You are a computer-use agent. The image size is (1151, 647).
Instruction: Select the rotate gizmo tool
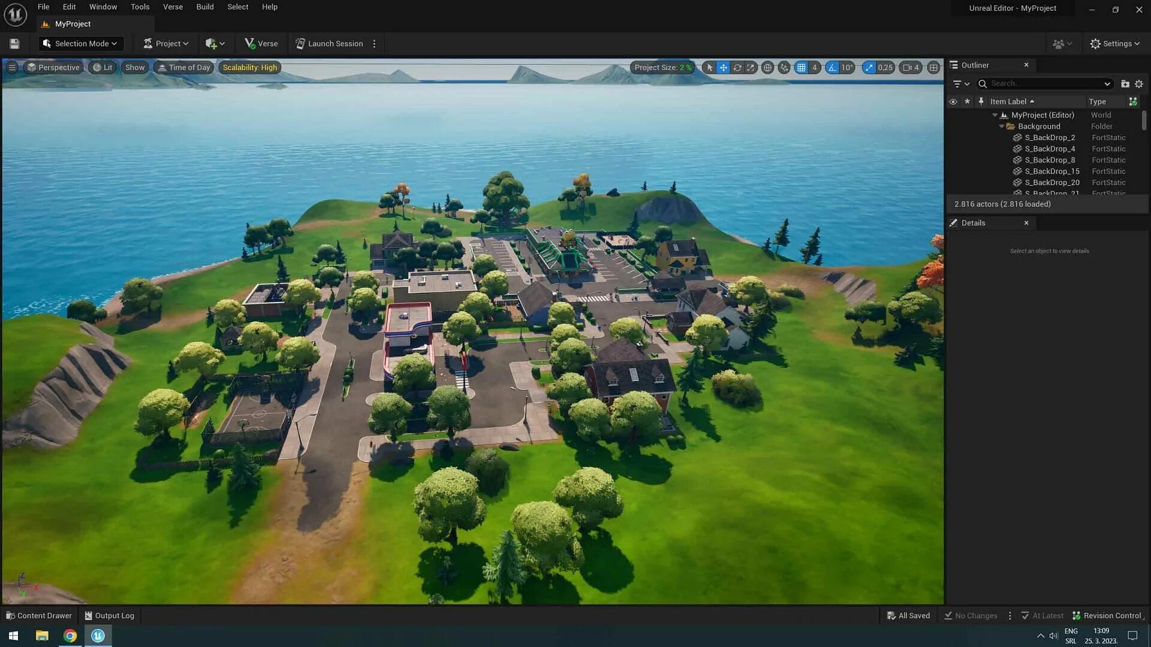point(737,68)
